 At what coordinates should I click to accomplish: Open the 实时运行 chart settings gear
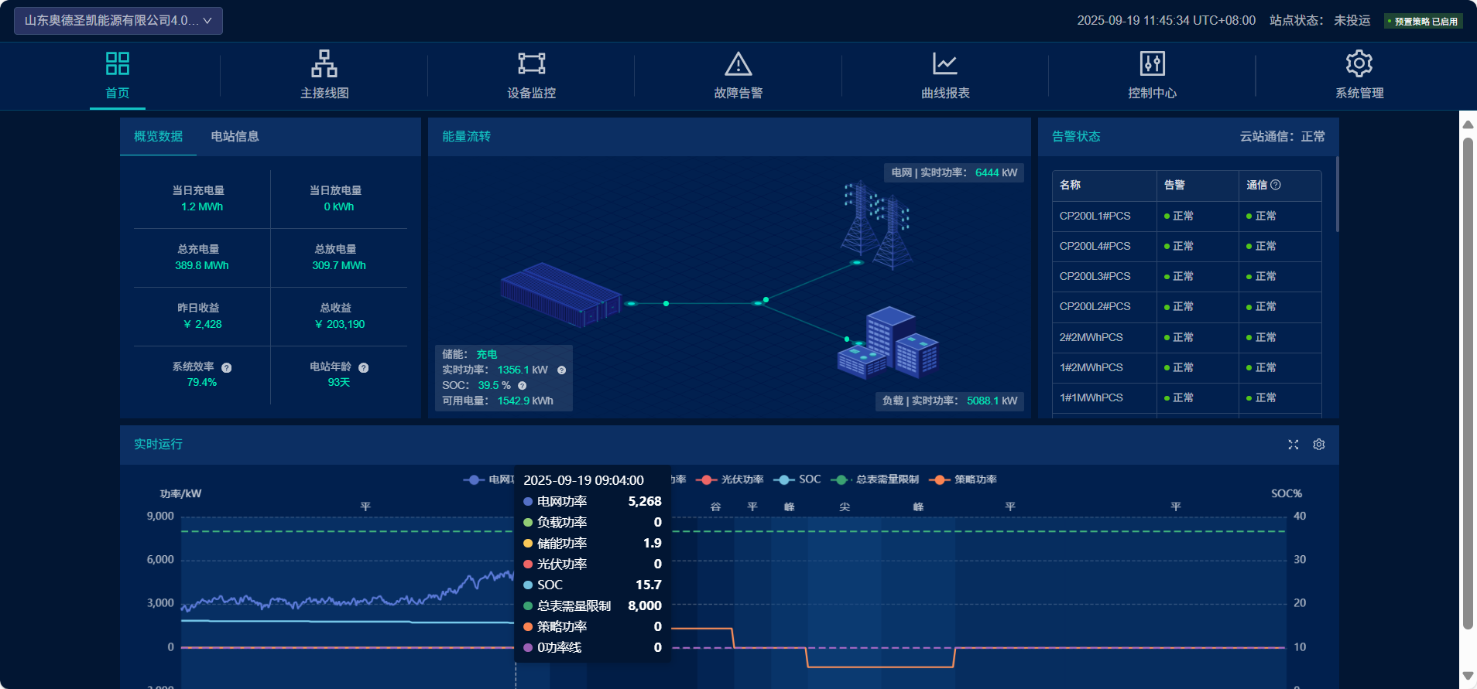coord(1319,445)
